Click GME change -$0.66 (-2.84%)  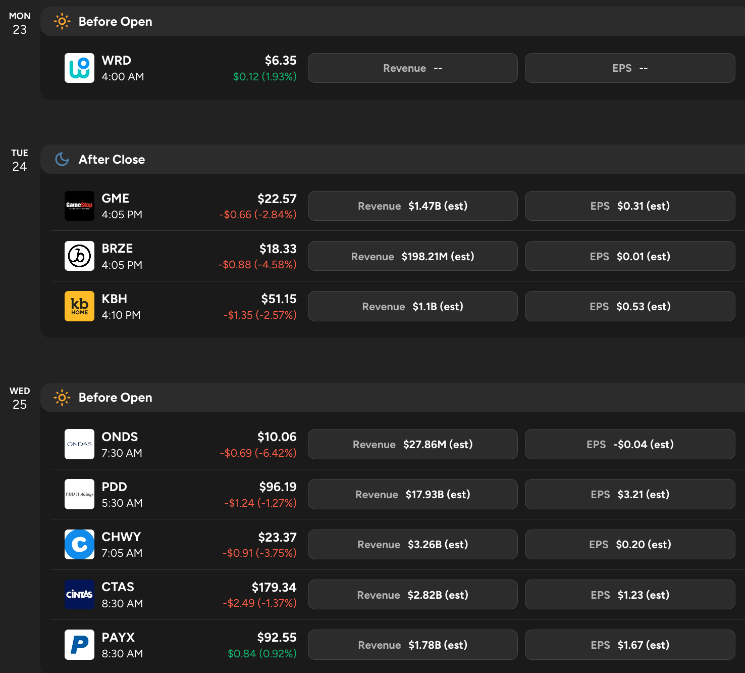pos(258,215)
